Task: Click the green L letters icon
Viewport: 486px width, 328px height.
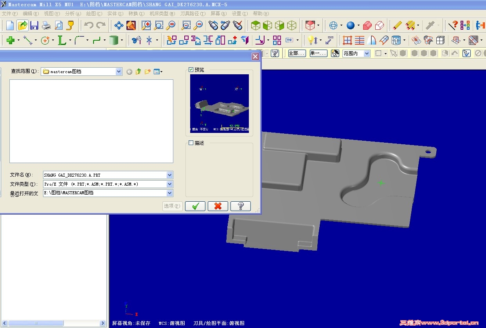Action: pyautogui.click(x=62, y=40)
